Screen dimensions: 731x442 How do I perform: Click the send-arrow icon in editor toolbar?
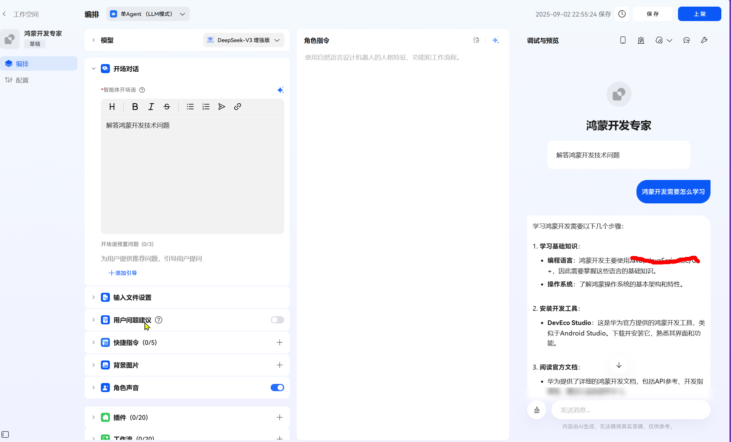click(222, 107)
